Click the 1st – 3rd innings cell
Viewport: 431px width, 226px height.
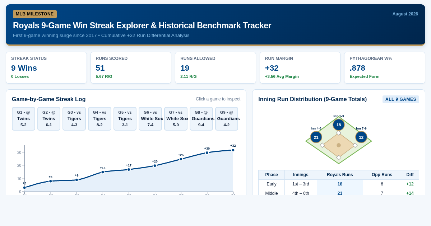301,184
